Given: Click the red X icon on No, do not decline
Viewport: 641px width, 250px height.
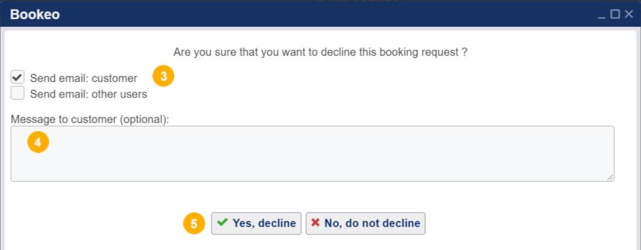Looking at the screenshot, I should [315, 223].
